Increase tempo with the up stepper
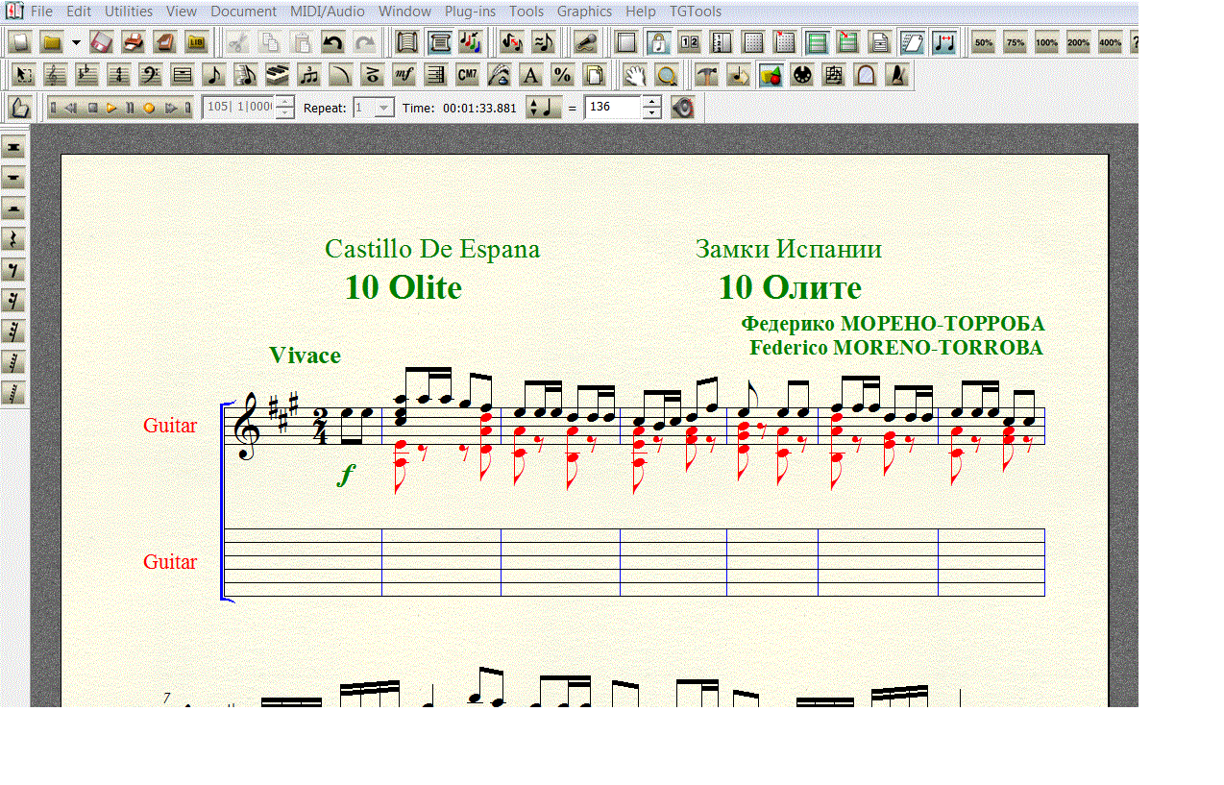This screenshot has width=1224, height=785. click(651, 102)
